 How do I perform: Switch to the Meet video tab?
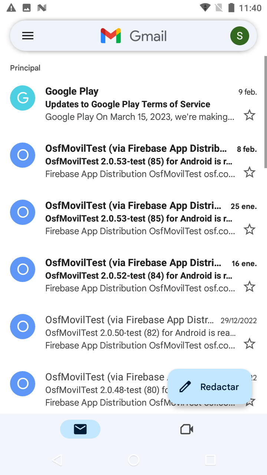(187, 429)
